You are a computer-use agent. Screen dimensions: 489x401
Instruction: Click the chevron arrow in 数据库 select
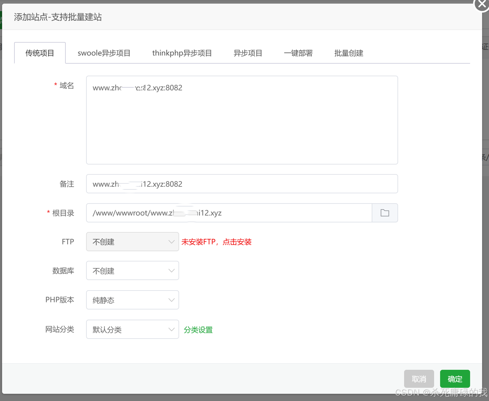pyautogui.click(x=171, y=271)
